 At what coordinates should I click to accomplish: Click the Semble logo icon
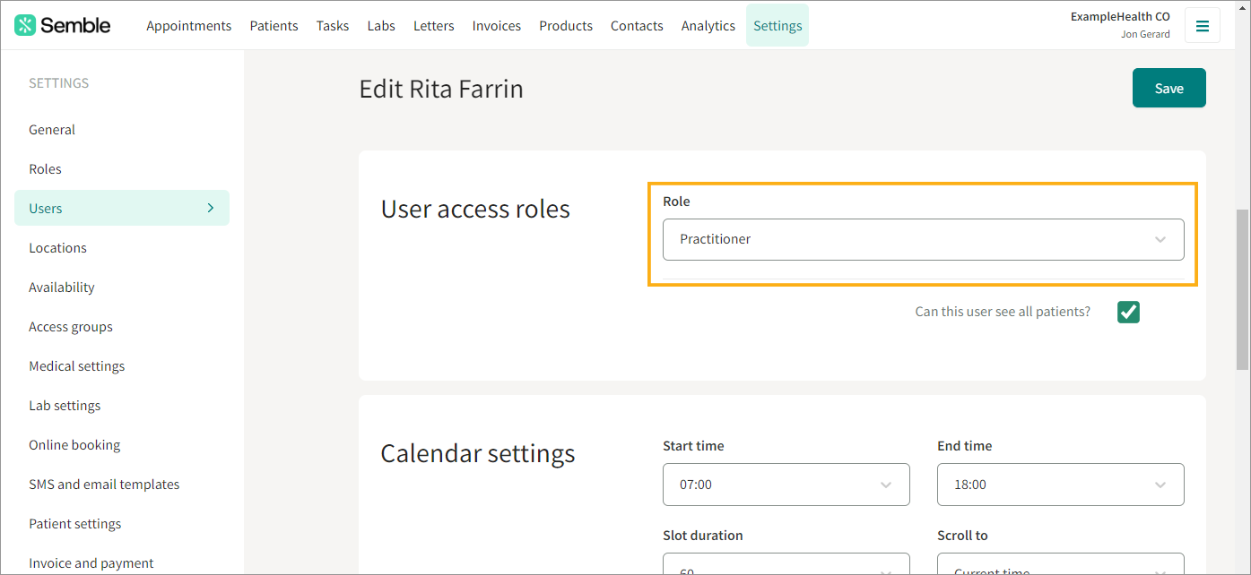[26, 25]
